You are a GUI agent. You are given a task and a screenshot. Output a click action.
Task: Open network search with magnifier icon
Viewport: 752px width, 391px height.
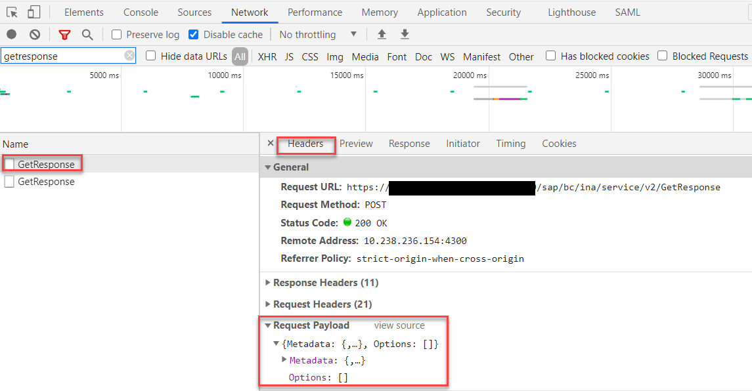pos(87,35)
